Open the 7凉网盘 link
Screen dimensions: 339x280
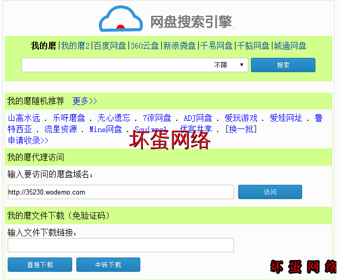157,118
